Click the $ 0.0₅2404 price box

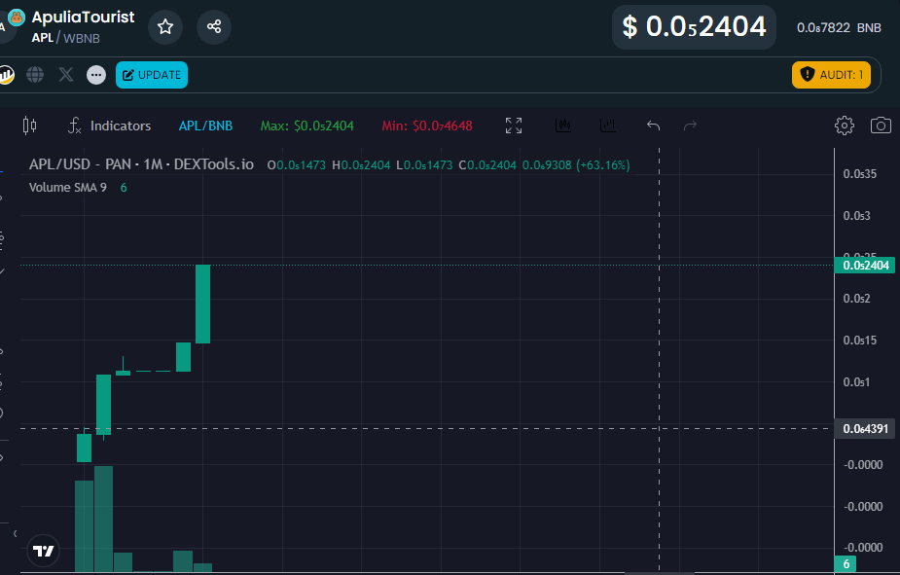tap(694, 27)
